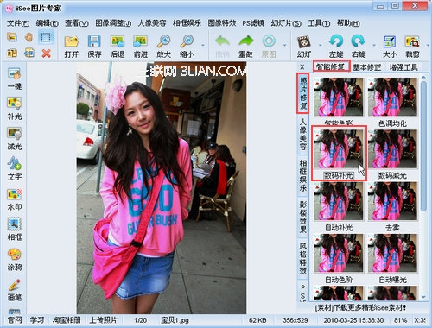
Task: Open the PS滤镜 menu
Action: (x=253, y=23)
